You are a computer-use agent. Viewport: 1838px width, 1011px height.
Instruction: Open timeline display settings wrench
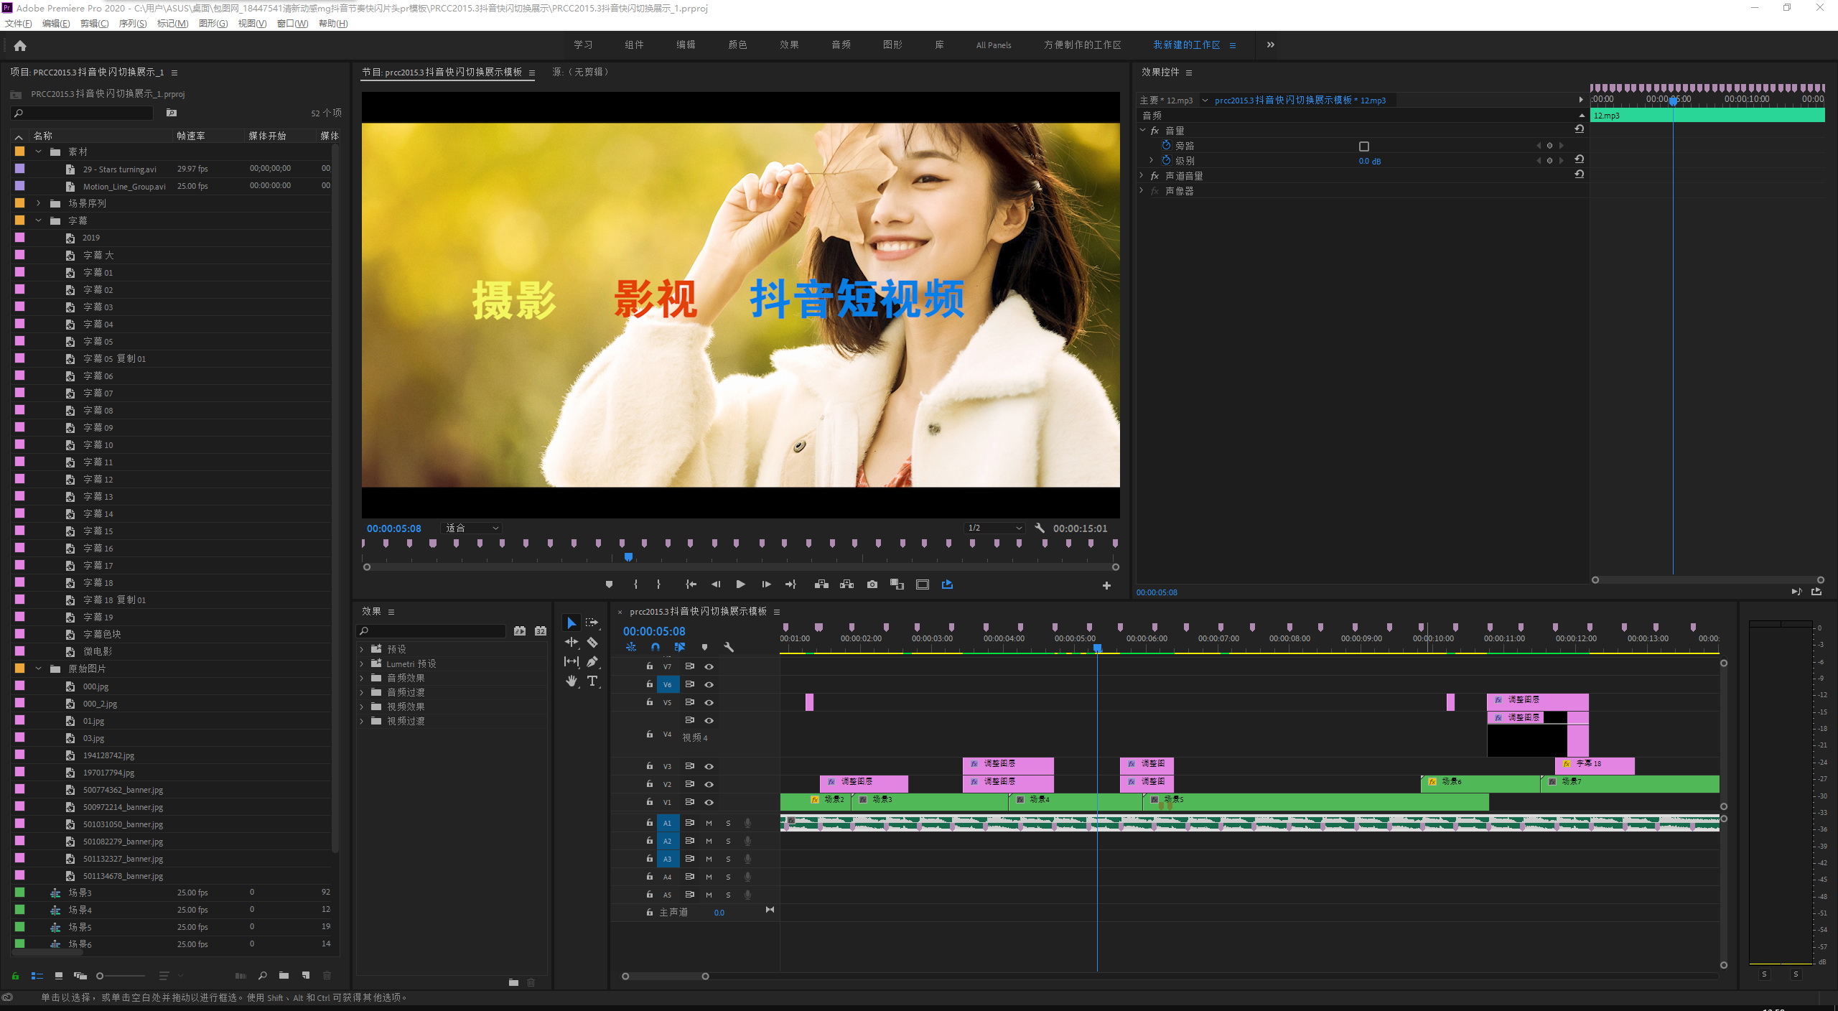[x=729, y=647]
